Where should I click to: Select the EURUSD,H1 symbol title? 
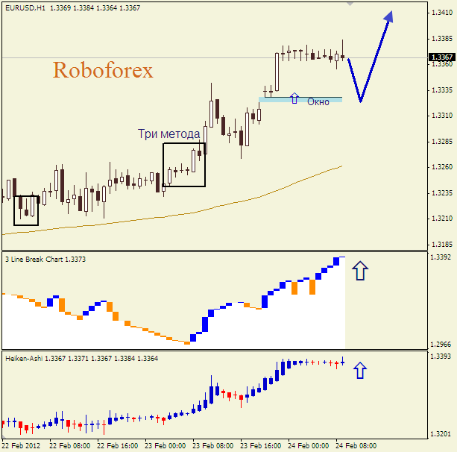pos(24,7)
